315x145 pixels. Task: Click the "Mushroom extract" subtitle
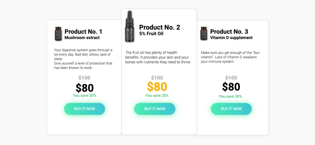(82, 38)
